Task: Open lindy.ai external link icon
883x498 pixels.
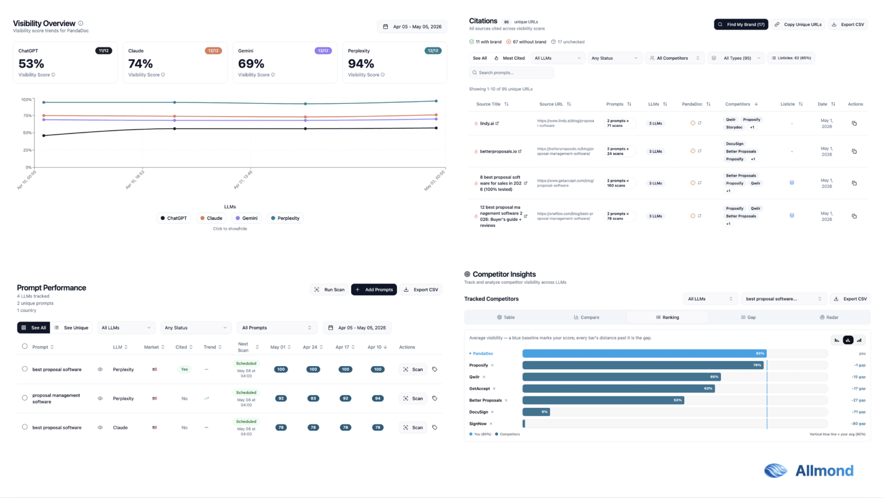Action: (x=497, y=123)
